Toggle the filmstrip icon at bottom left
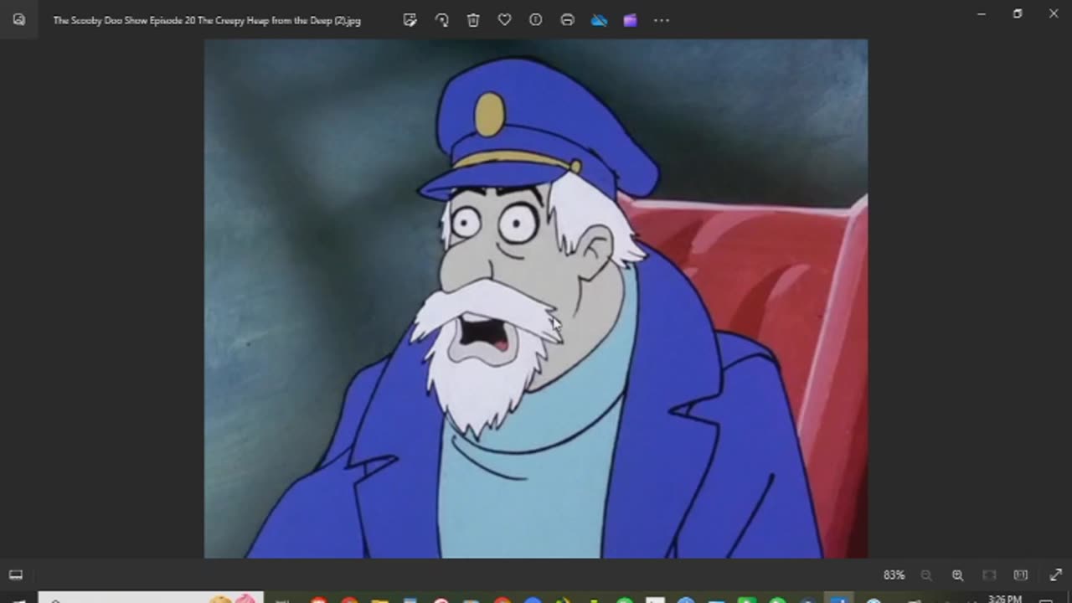 pyautogui.click(x=16, y=575)
